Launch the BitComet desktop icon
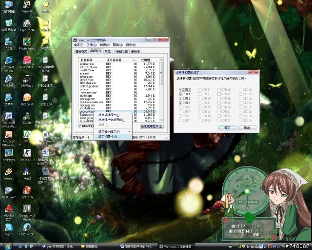312x250 pixels. [27, 99]
